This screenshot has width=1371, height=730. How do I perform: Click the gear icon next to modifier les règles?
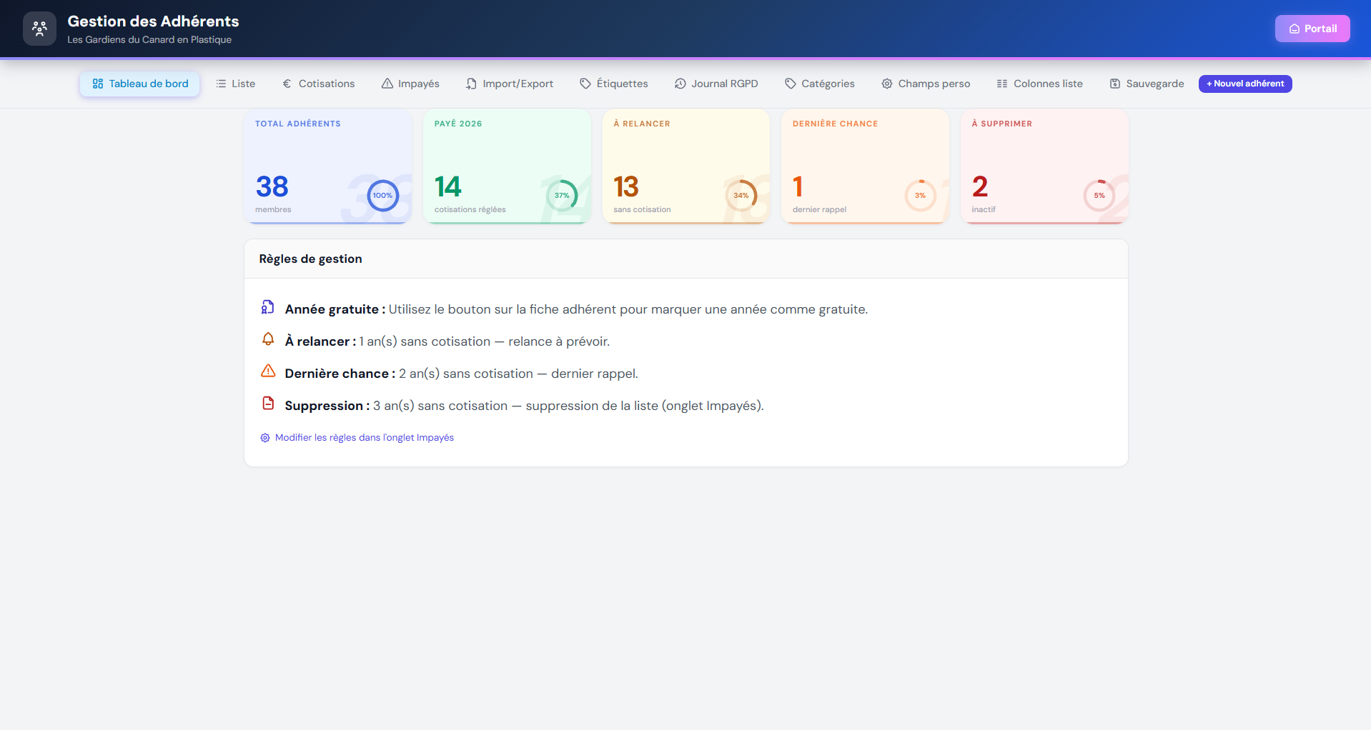pos(264,437)
